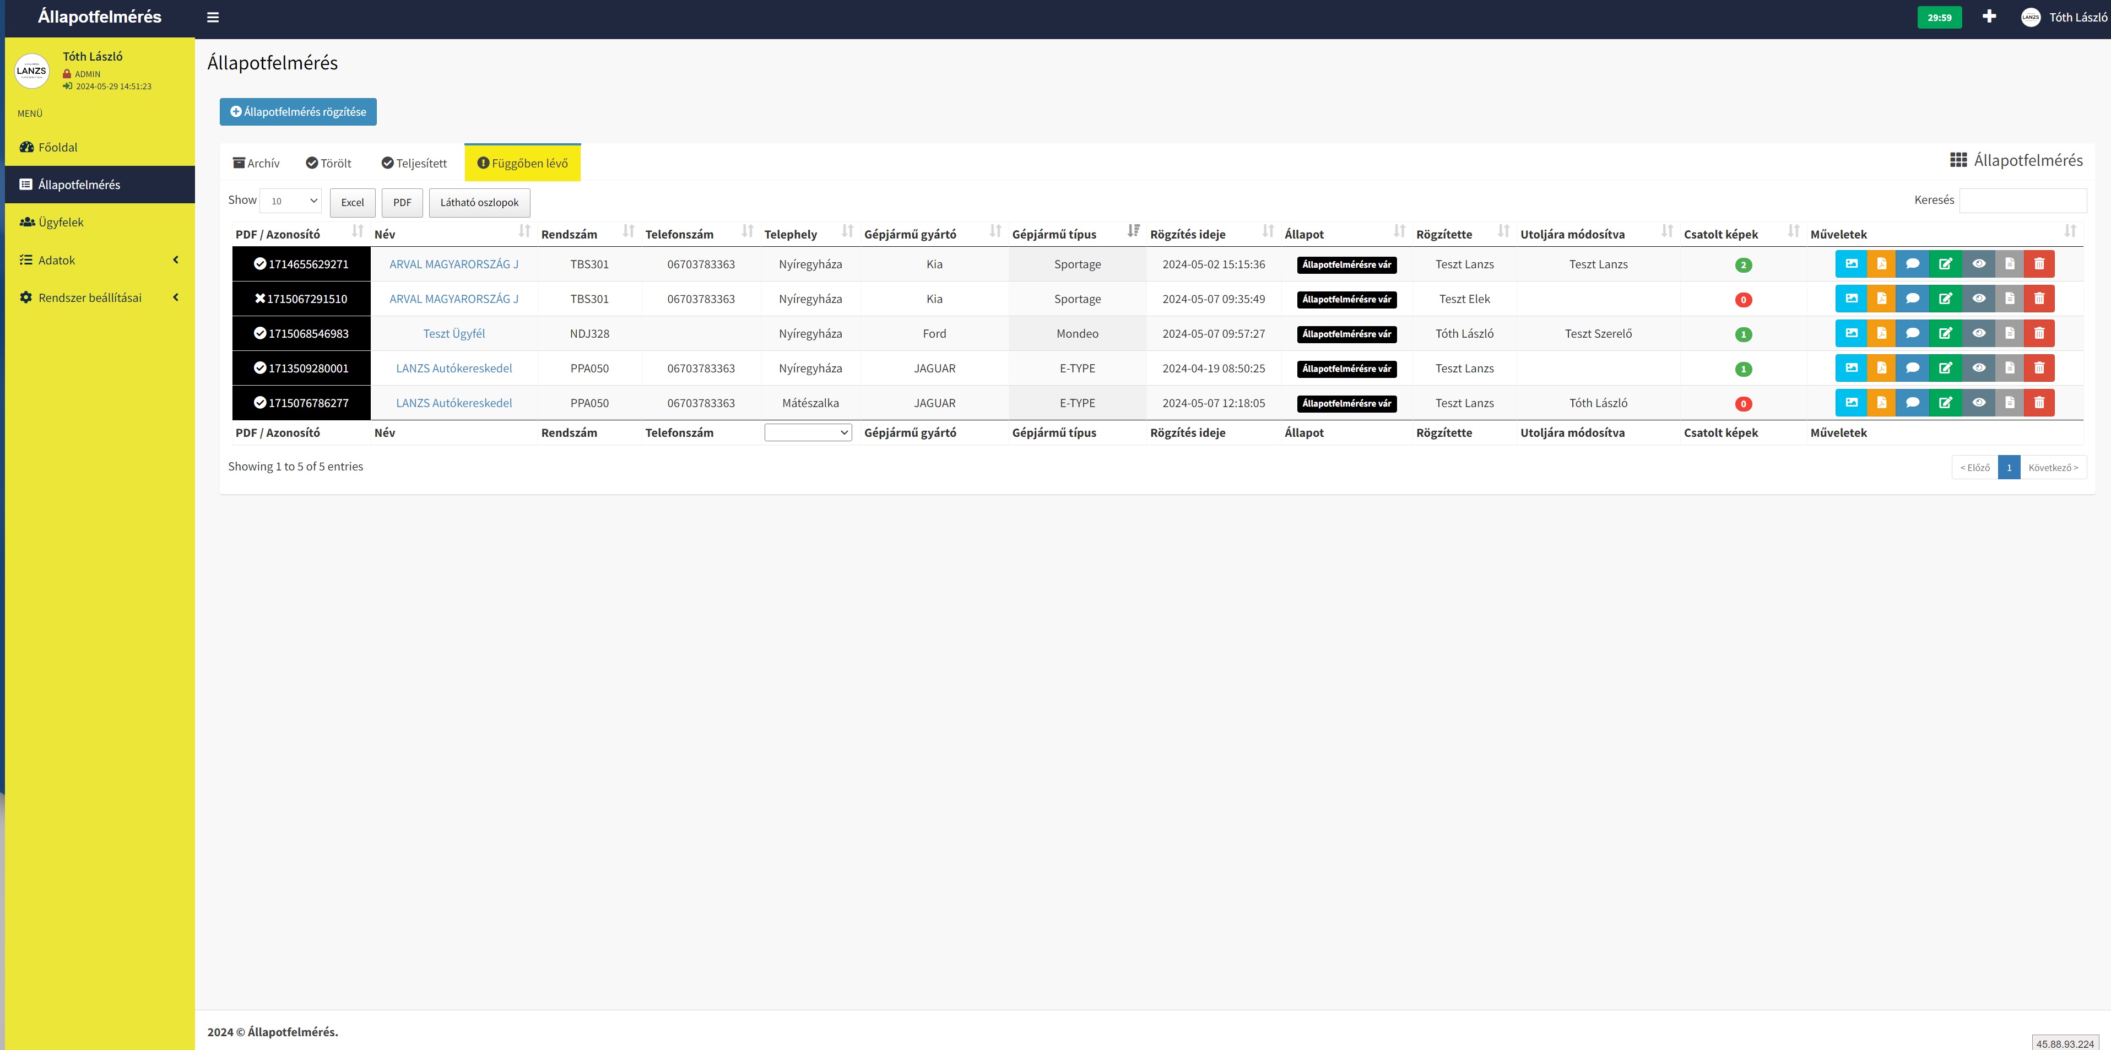2111x1050 pixels.
Task: Open comments for Teszt Ügyfél row
Action: [1912, 334]
